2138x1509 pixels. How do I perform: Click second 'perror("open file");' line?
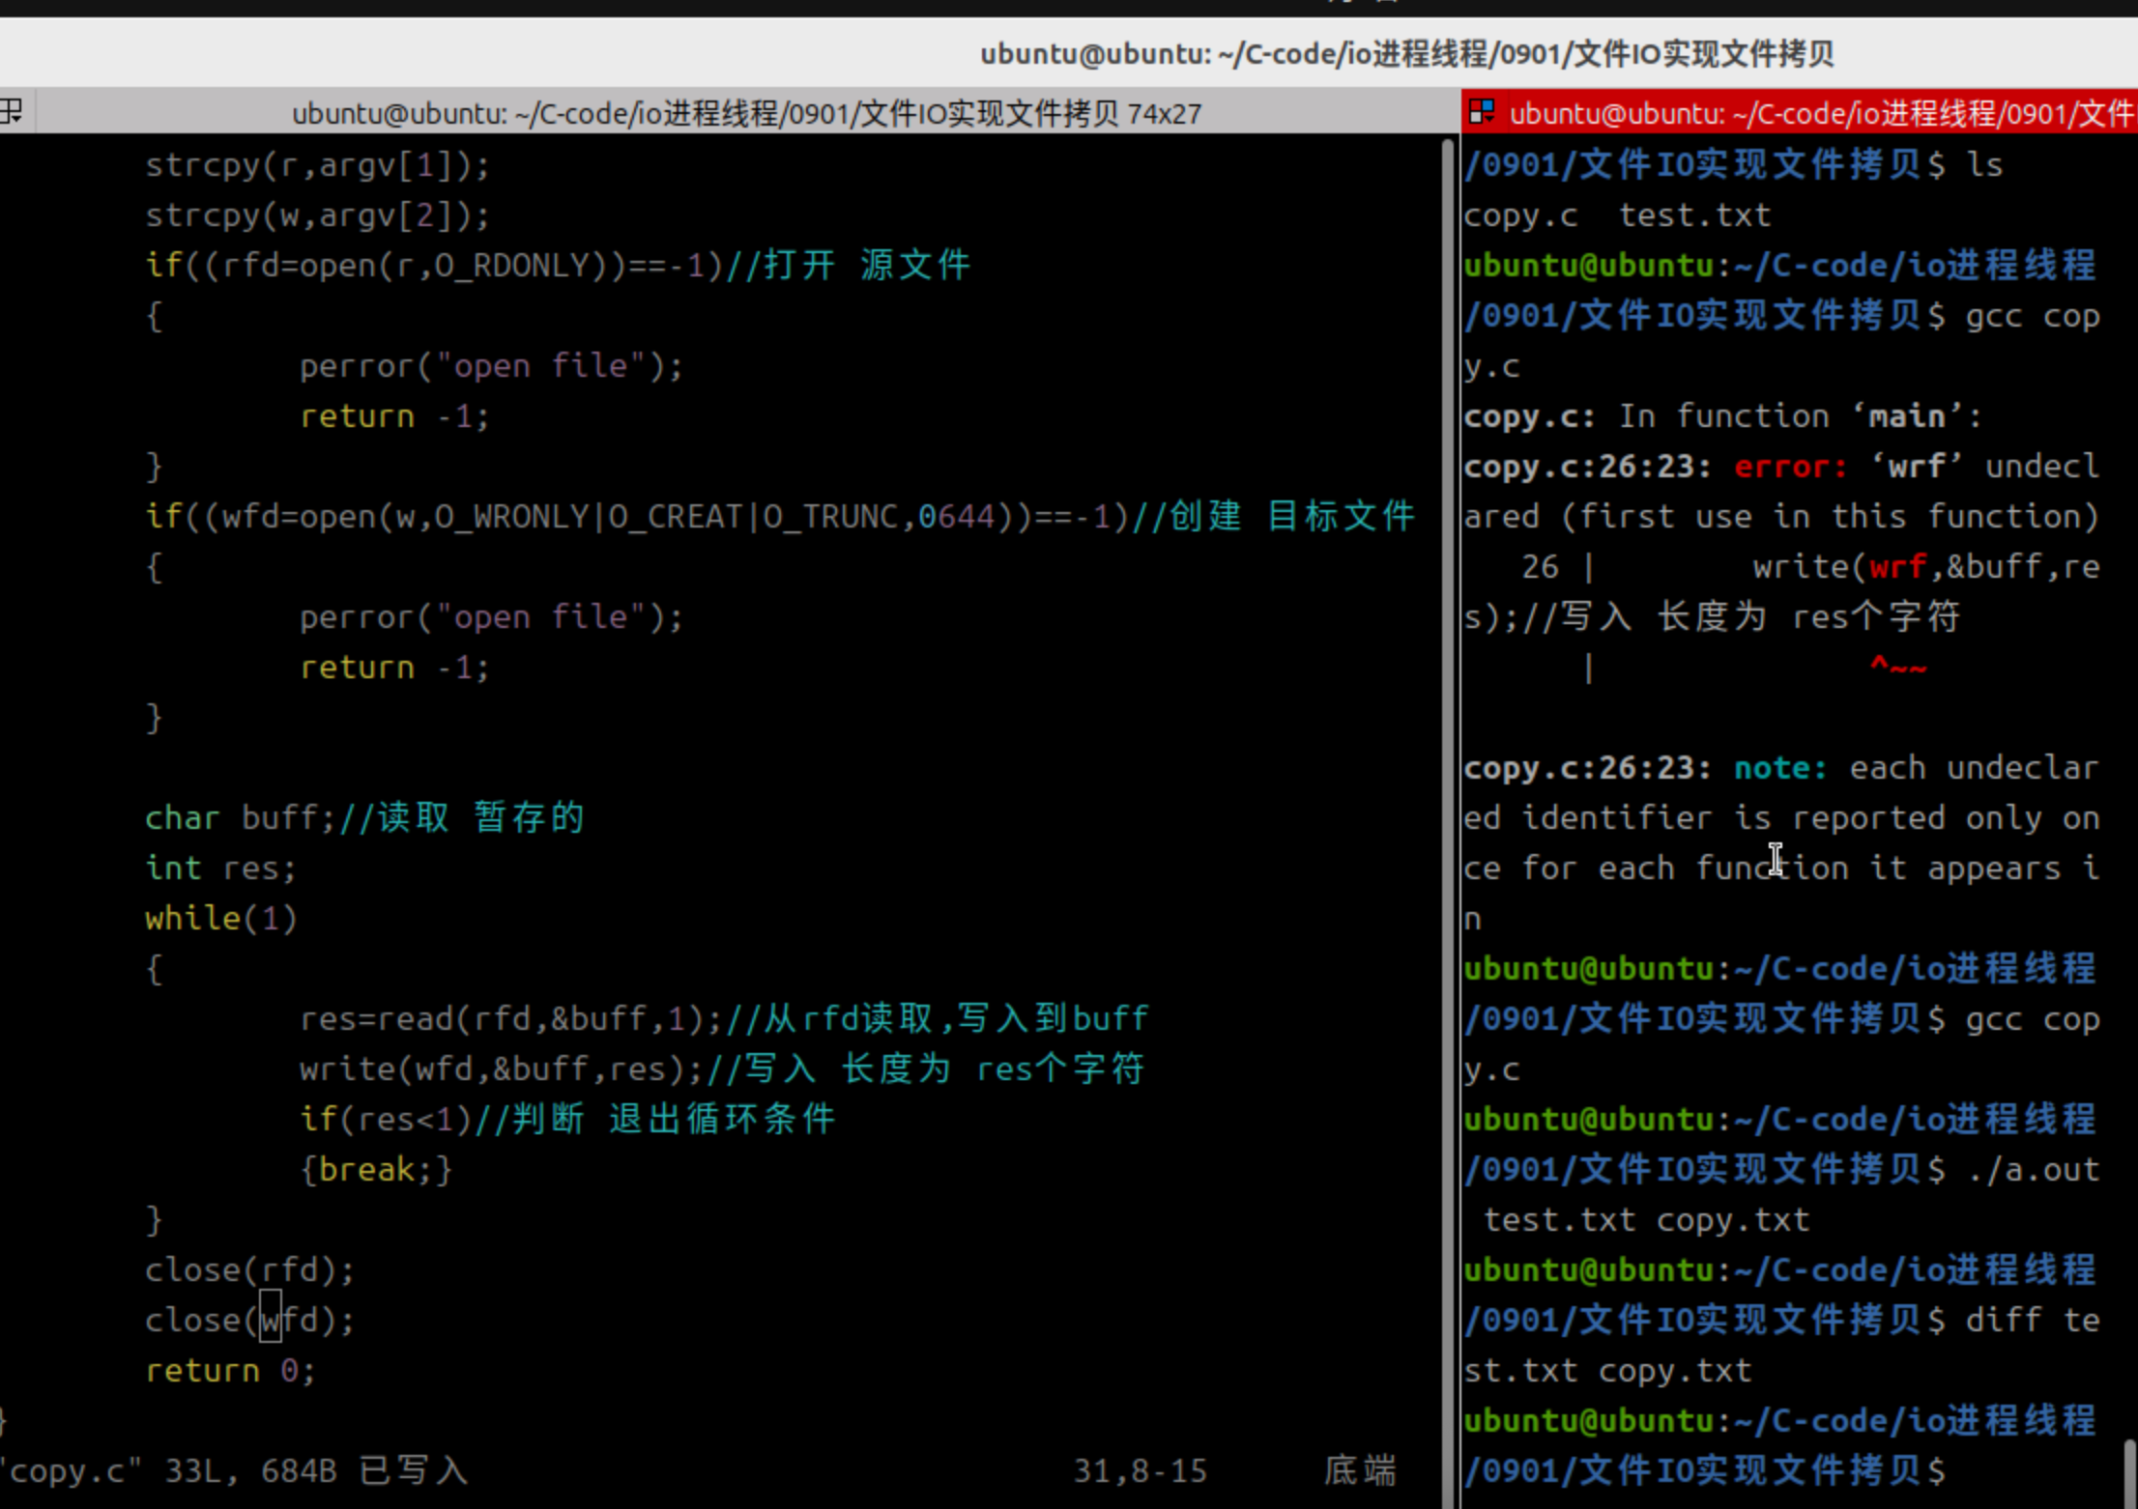491,617
